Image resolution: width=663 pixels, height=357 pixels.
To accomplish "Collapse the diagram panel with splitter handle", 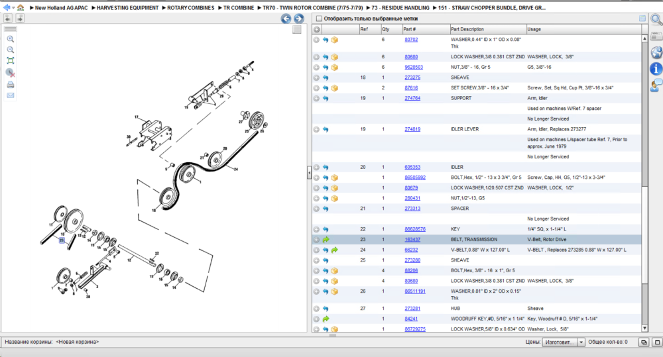I will 309,173.
